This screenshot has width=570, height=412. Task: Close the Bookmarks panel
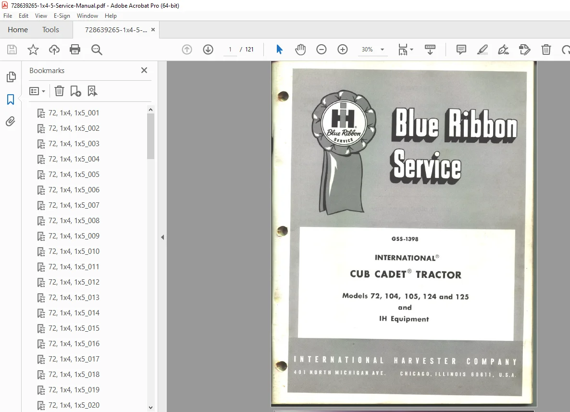(144, 70)
